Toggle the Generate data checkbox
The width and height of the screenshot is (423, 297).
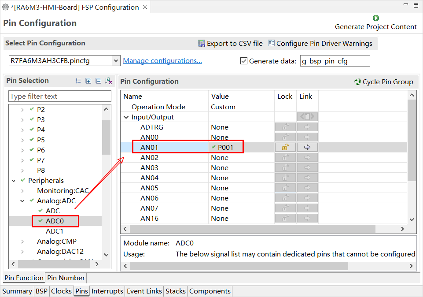tap(243, 61)
